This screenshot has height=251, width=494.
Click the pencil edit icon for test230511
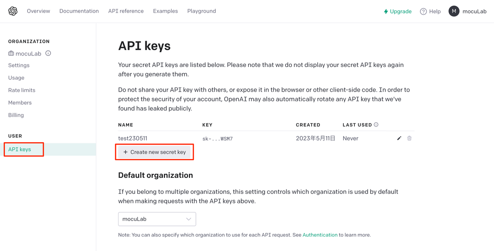[x=399, y=138]
